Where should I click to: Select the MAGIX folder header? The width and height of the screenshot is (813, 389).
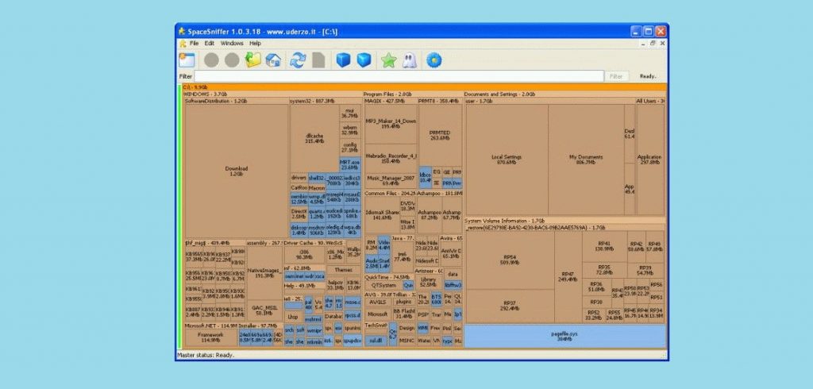390,101
